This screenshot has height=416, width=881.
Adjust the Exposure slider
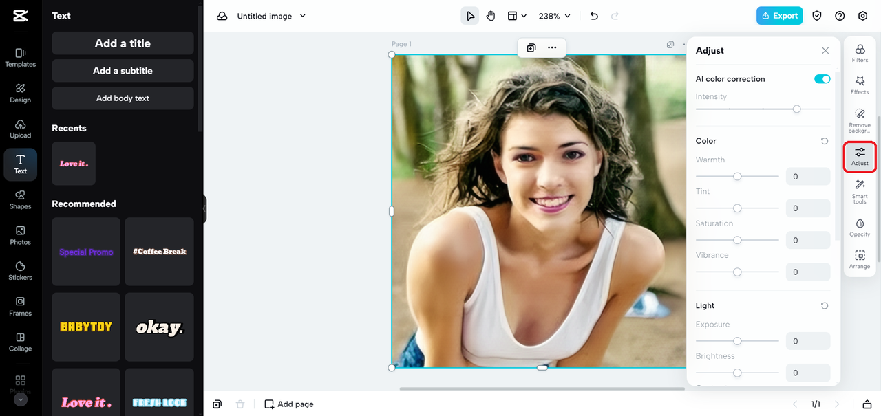click(x=737, y=341)
